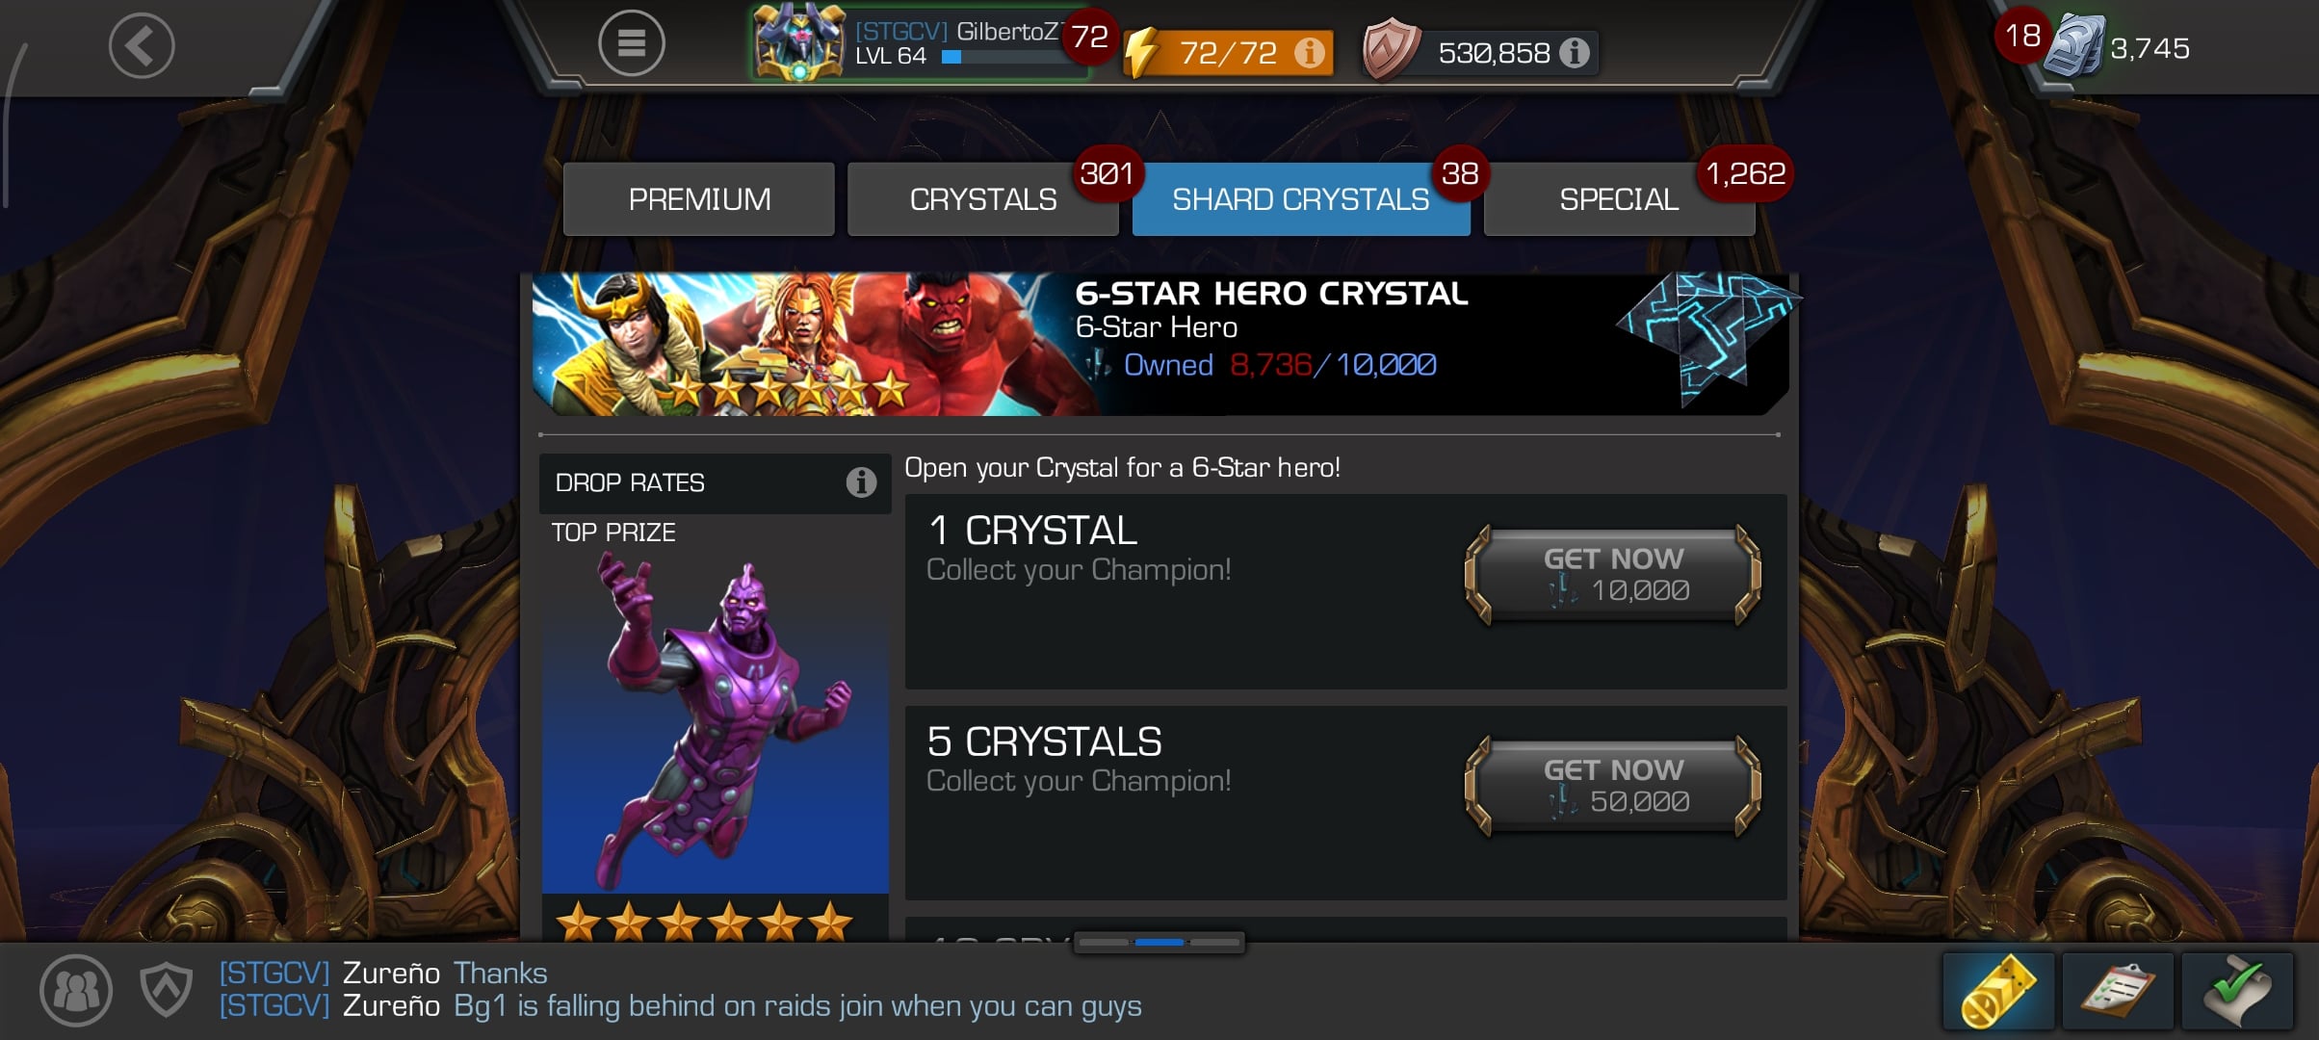The height and width of the screenshot is (1040, 2319).
Task: Select the top prize champion image
Action: click(716, 722)
